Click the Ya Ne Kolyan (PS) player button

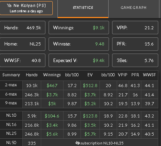[x=26, y=8]
